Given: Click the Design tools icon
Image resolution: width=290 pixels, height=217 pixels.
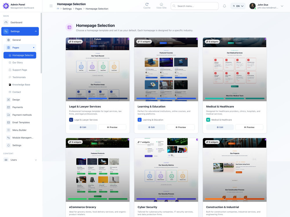Looking at the screenshot, I should click(x=8, y=100).
